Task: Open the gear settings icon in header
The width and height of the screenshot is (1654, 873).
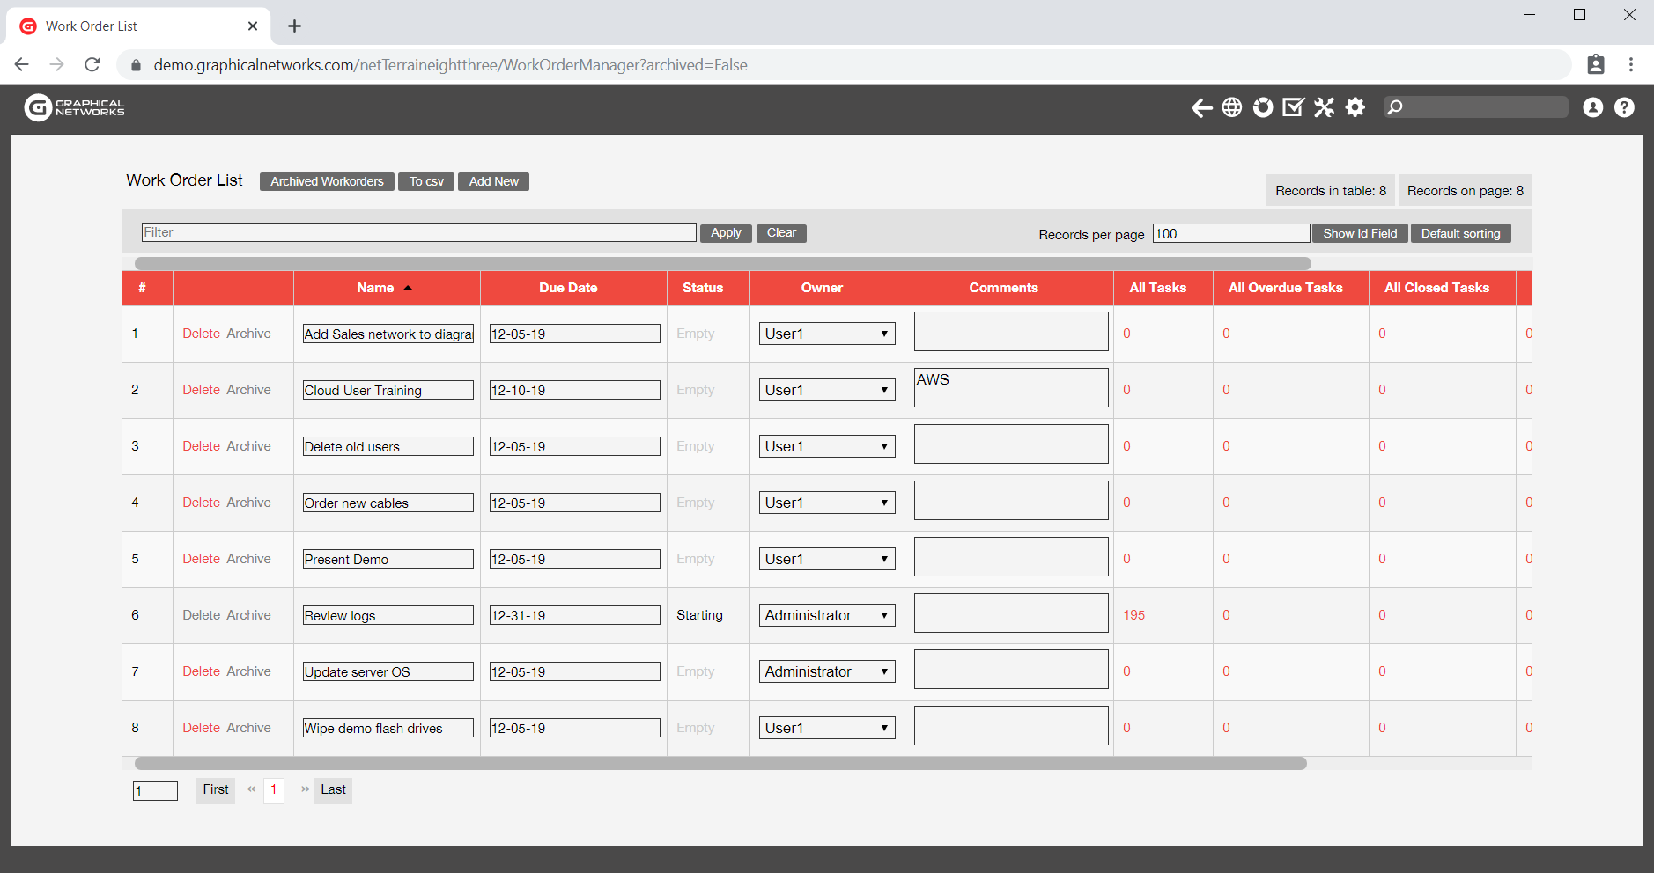Action: click(x=1355, y=107)
